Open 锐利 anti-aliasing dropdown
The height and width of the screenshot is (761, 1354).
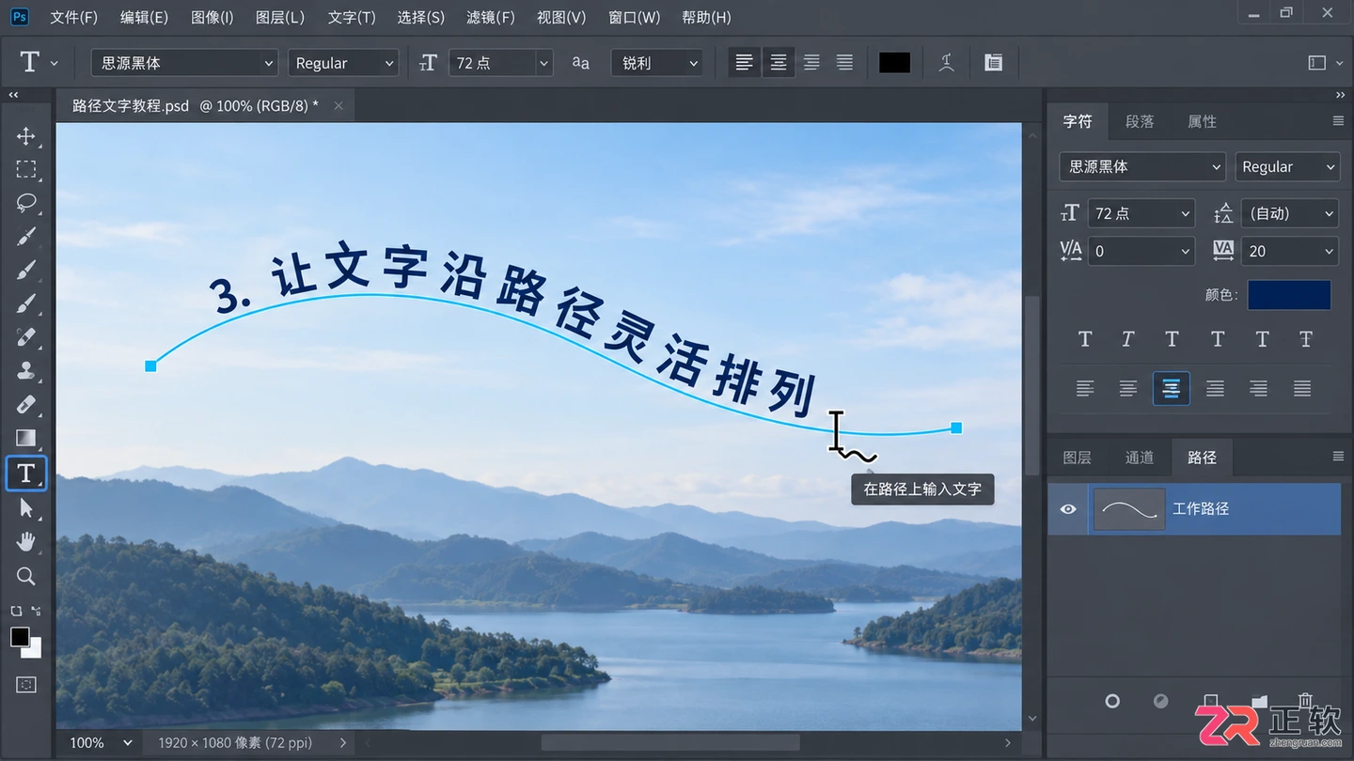(656, 63)
